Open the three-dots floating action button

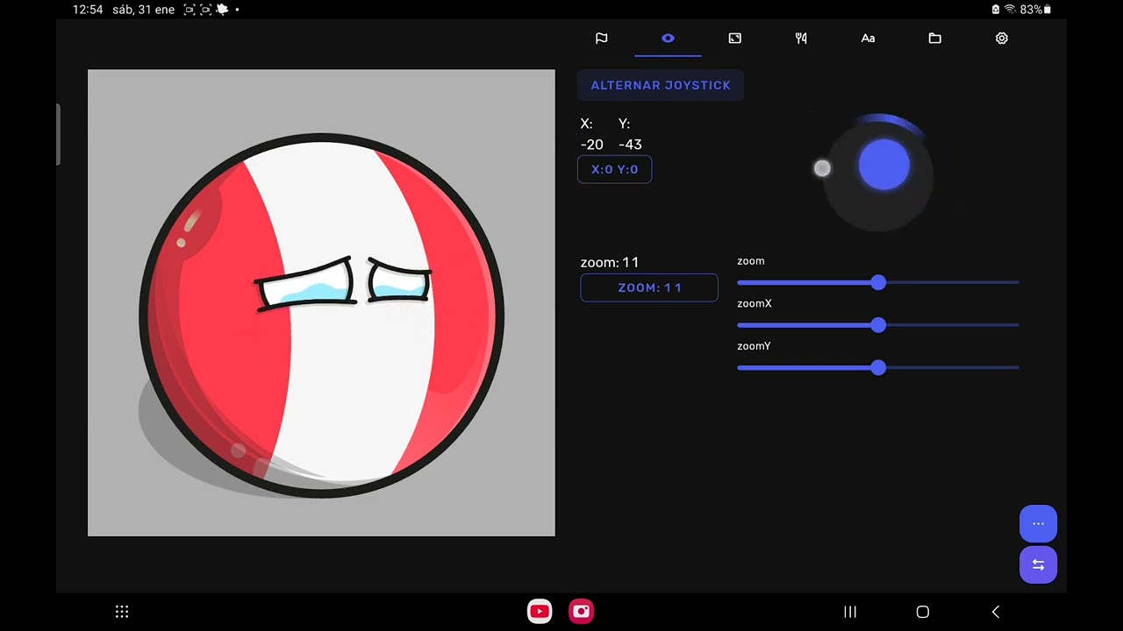click(x=1038, y=524)
